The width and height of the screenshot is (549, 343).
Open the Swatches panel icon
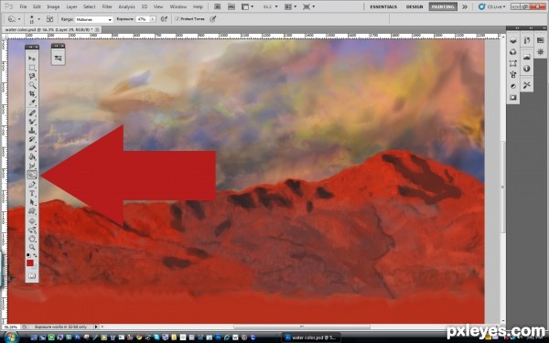(x=541, y=40)
